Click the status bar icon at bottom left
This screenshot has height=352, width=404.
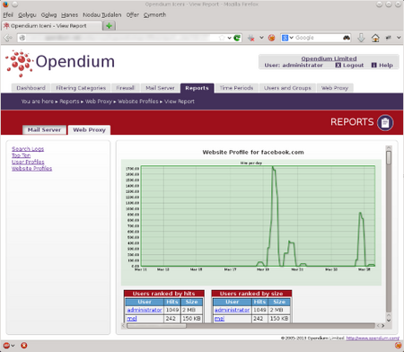click(x=6, y=346)
